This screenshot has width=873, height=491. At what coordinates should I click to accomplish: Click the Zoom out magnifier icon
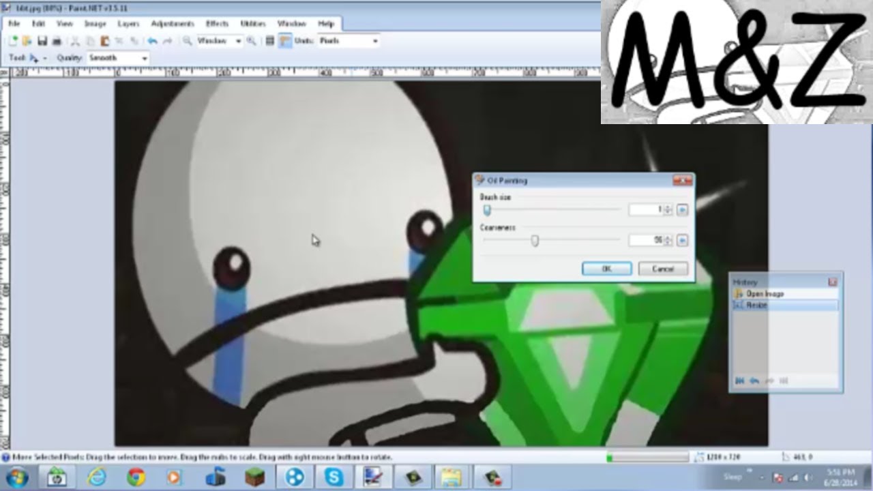[187, 41]
